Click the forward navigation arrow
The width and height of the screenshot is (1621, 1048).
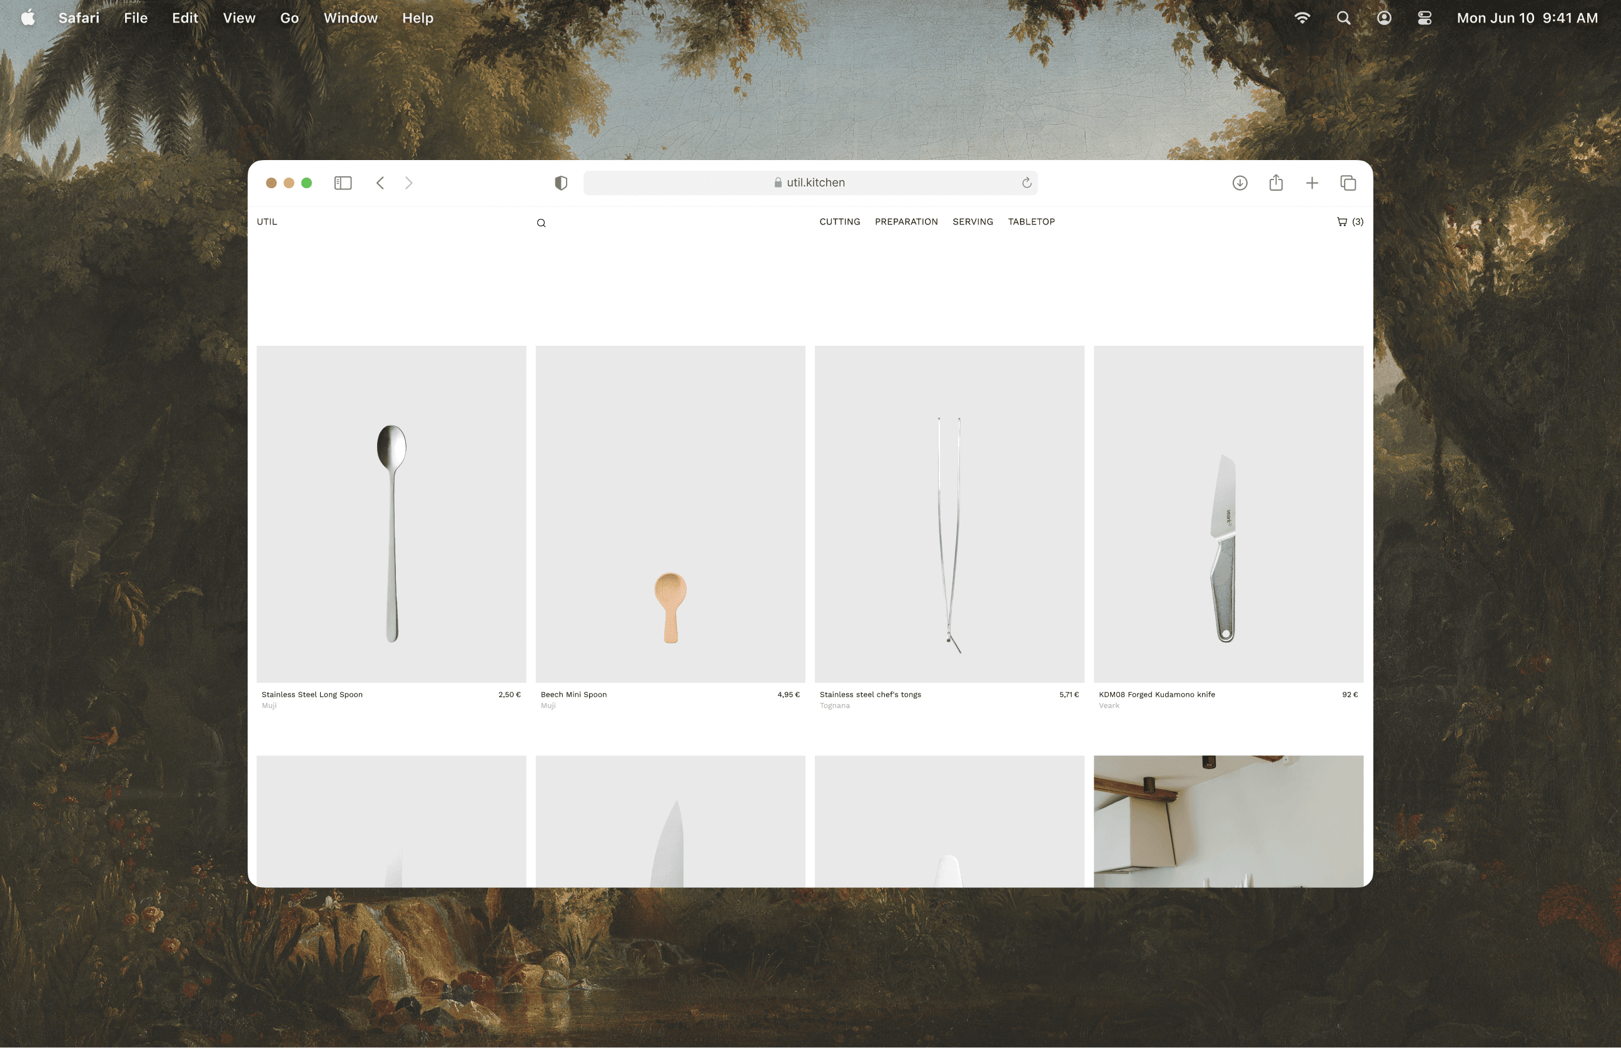tap(408, 183)
